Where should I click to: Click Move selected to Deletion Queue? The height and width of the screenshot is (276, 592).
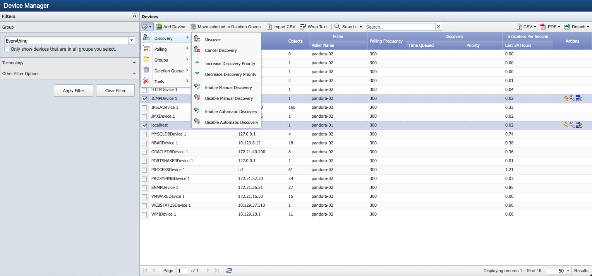coord(226,27)
